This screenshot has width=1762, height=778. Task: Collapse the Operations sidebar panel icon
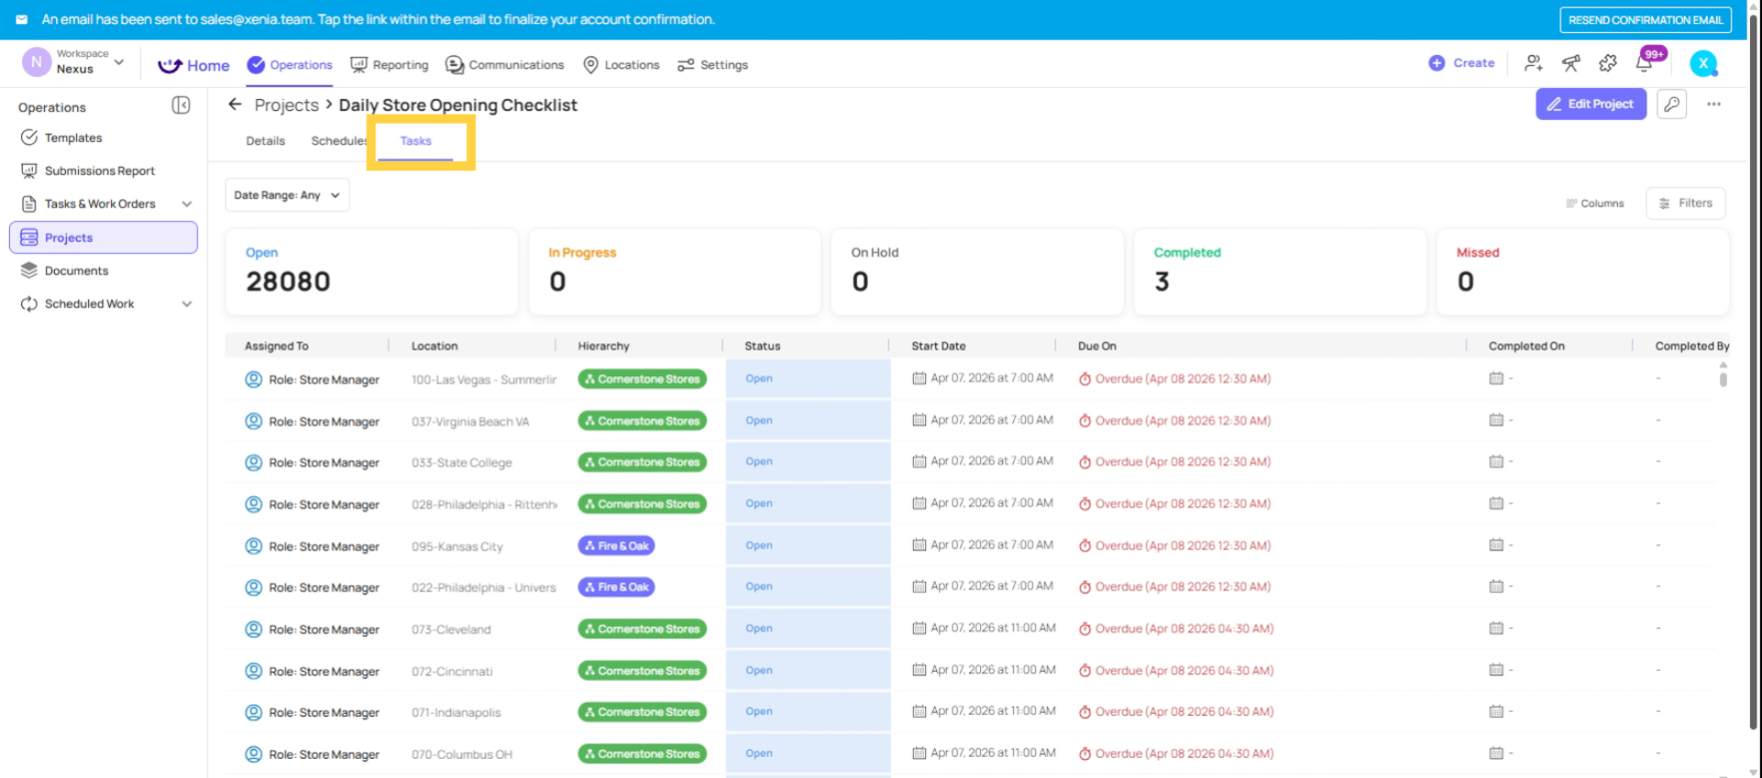(181, 106)
